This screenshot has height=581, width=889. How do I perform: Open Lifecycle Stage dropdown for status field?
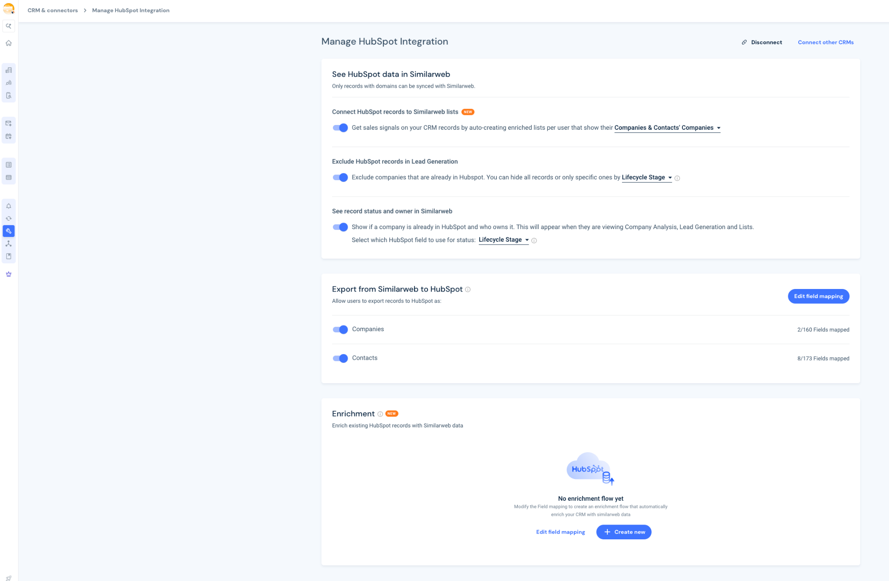[504, 240]
